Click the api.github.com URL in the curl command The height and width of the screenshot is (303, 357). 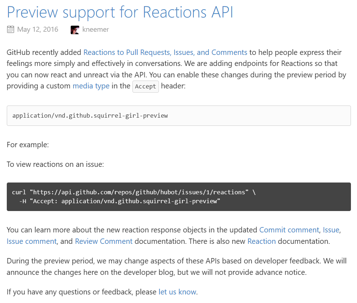point(139,192)
